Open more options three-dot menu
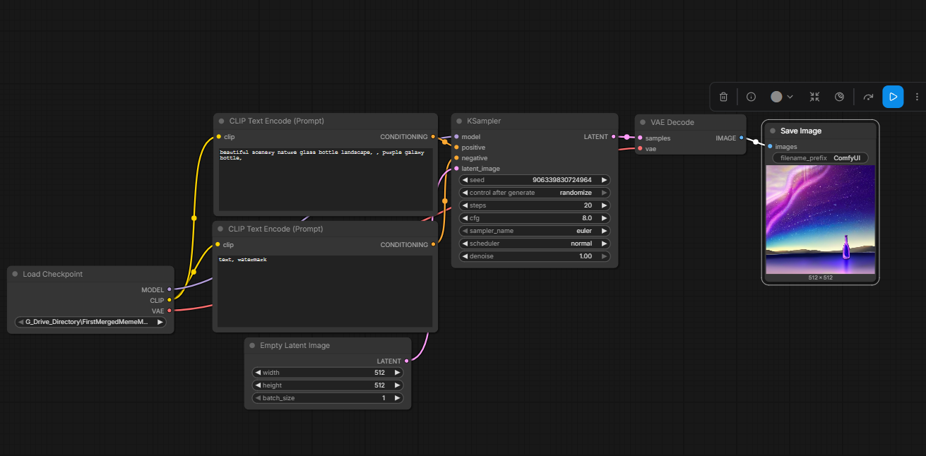 click(x=917, y=97)
